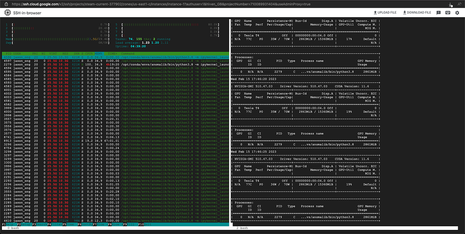The image size is (465, 234).
Task: Open the settings gear menu
Action: [458, 13]
